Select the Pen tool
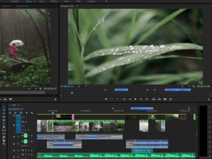This screenshot has height=159, width=212. pos(4,137)
